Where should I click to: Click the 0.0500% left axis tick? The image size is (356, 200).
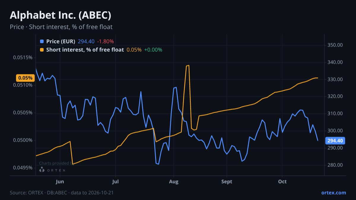[23, 140]
